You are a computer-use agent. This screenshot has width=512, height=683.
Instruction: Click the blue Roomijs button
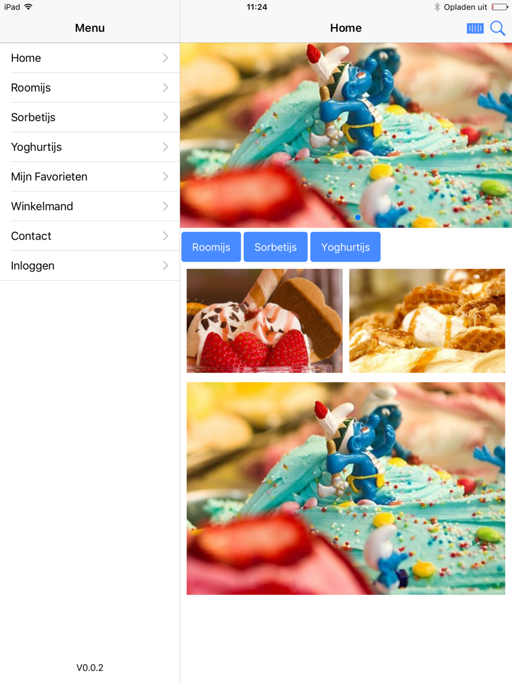coord(211,247)
